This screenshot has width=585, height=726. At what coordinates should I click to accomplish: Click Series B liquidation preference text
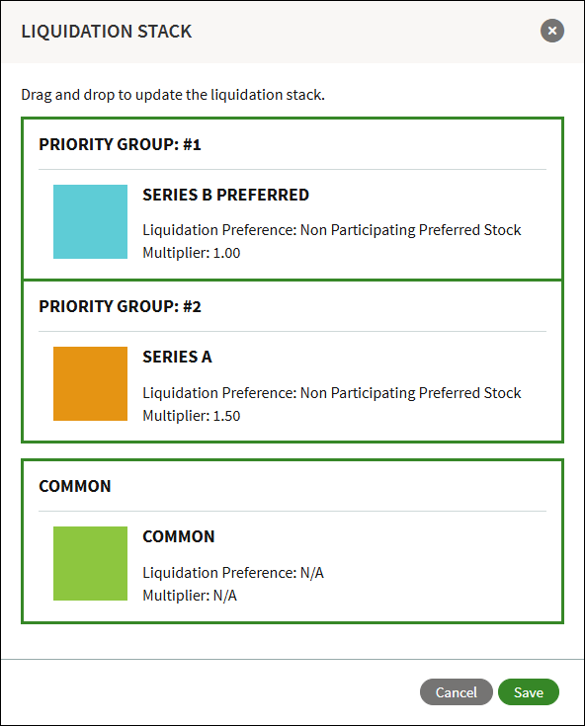332,230
